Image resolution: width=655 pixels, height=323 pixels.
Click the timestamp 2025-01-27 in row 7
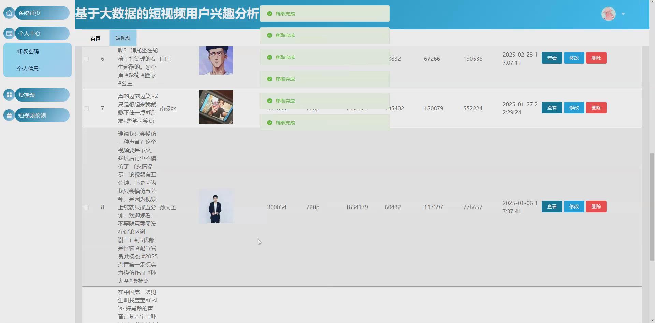(x=520, y=108)
